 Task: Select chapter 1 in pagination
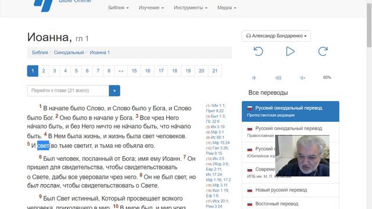[33, 71]
